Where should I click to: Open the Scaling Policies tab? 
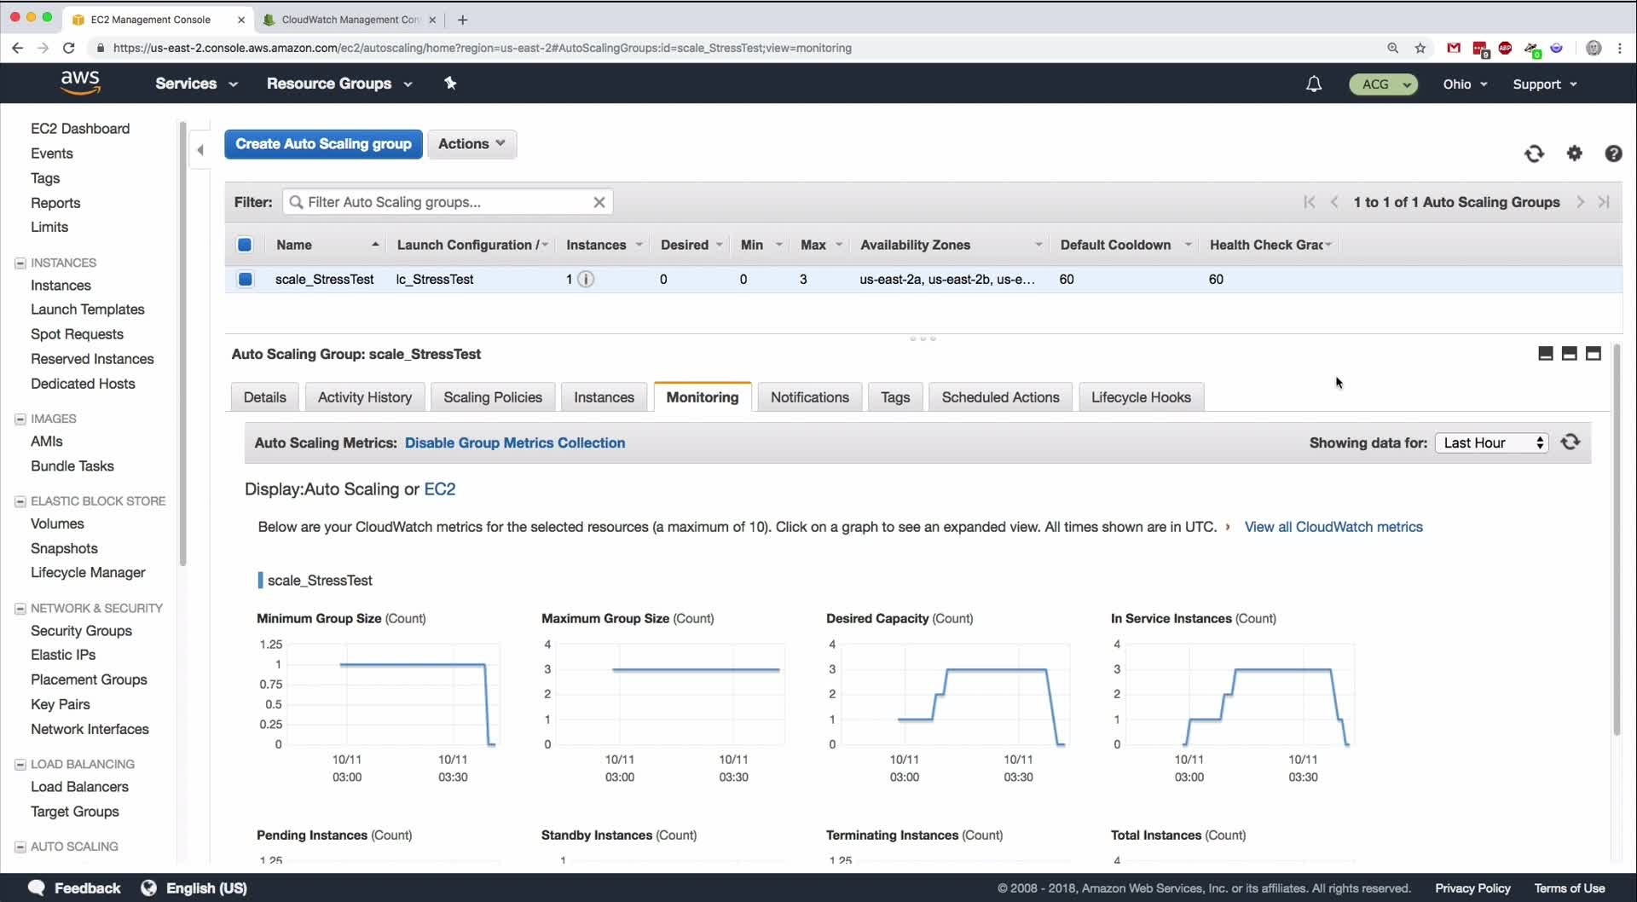tap(493, 397)
